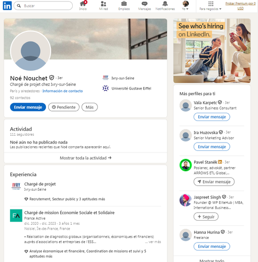Click the verification badge next to Ira Huzovska

221,132
